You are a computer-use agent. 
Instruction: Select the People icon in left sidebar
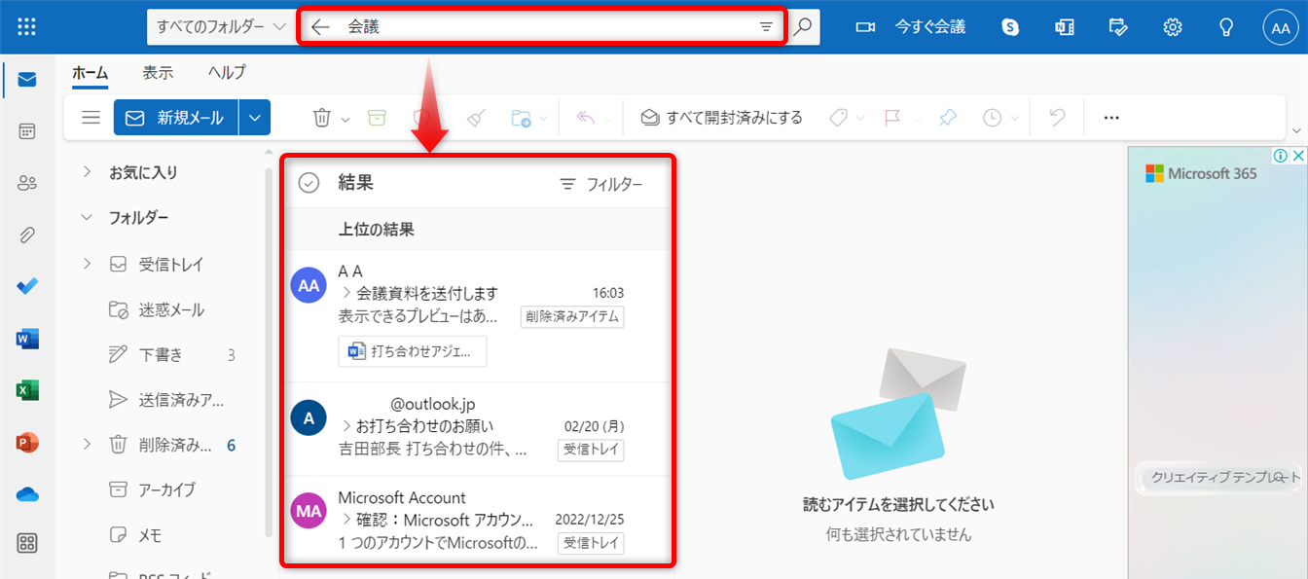pos(26,182)
